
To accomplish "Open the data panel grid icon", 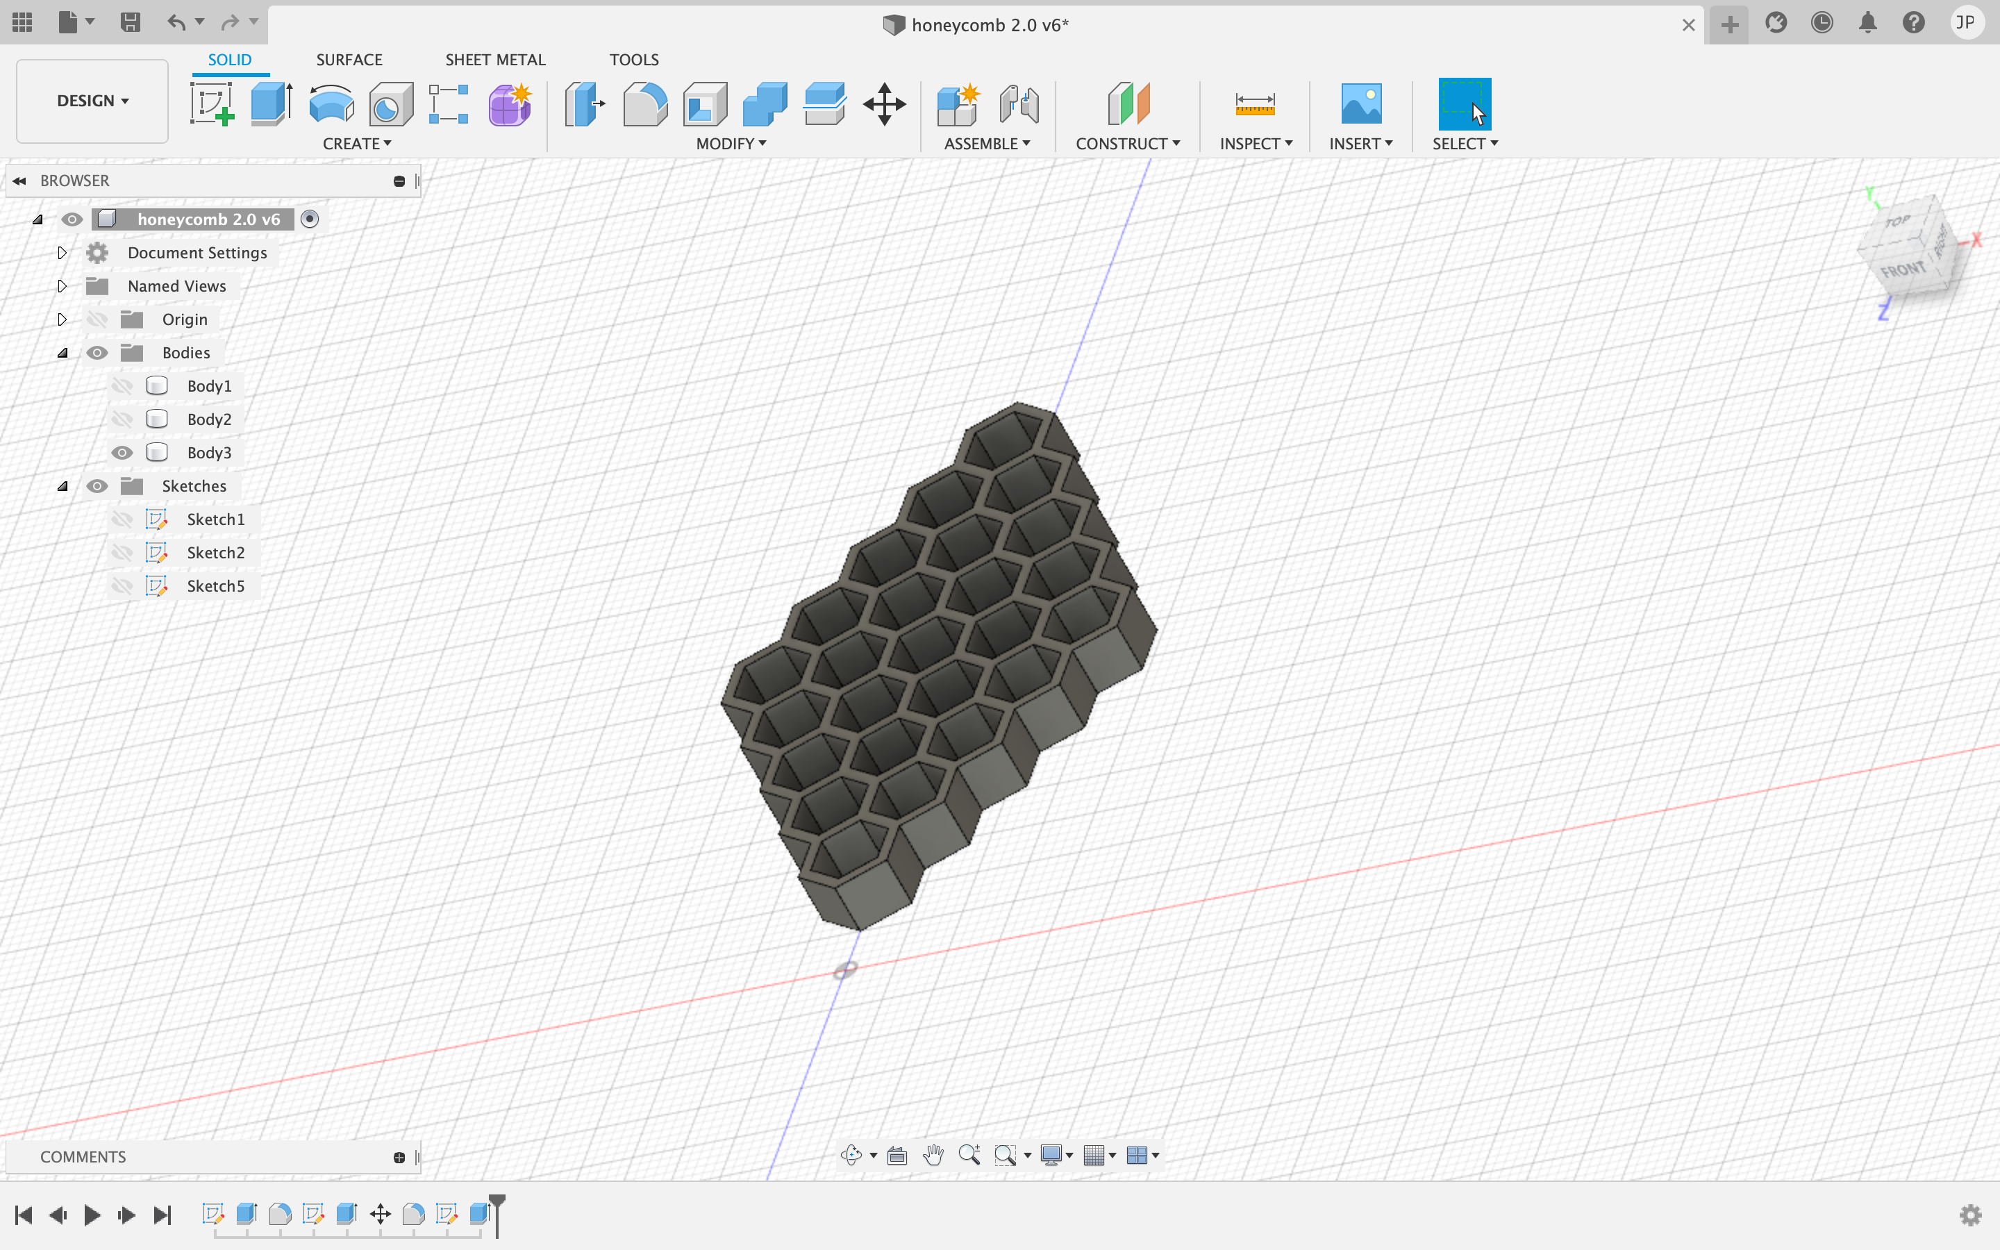I will coord(22,22).
